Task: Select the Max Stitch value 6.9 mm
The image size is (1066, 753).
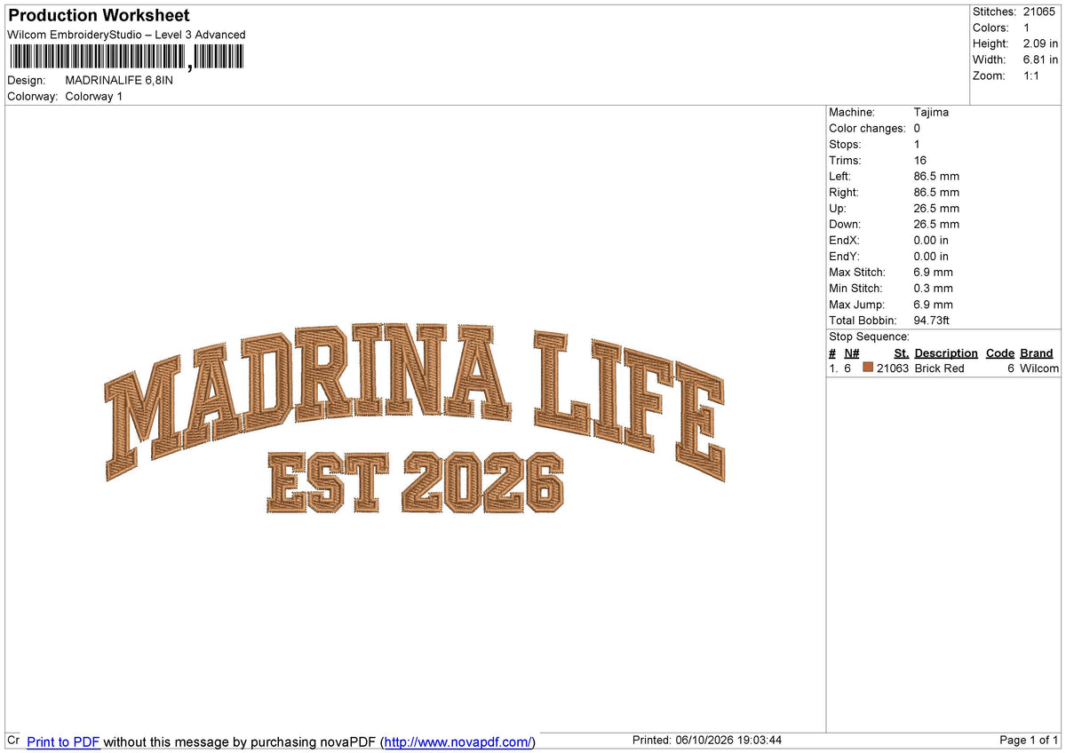Action: (x=933, y=272)
